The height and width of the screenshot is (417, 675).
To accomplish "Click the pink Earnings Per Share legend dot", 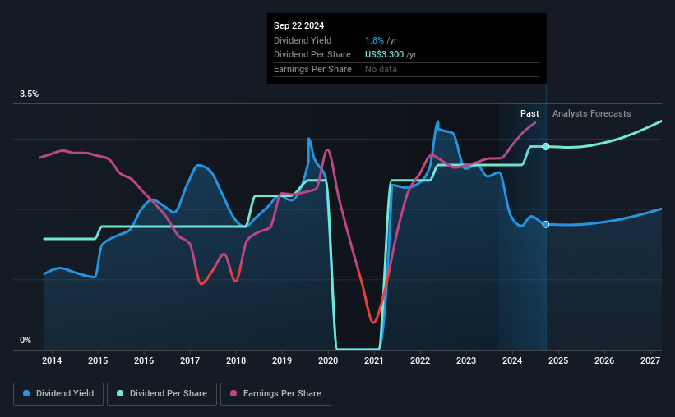I will 233,393.
